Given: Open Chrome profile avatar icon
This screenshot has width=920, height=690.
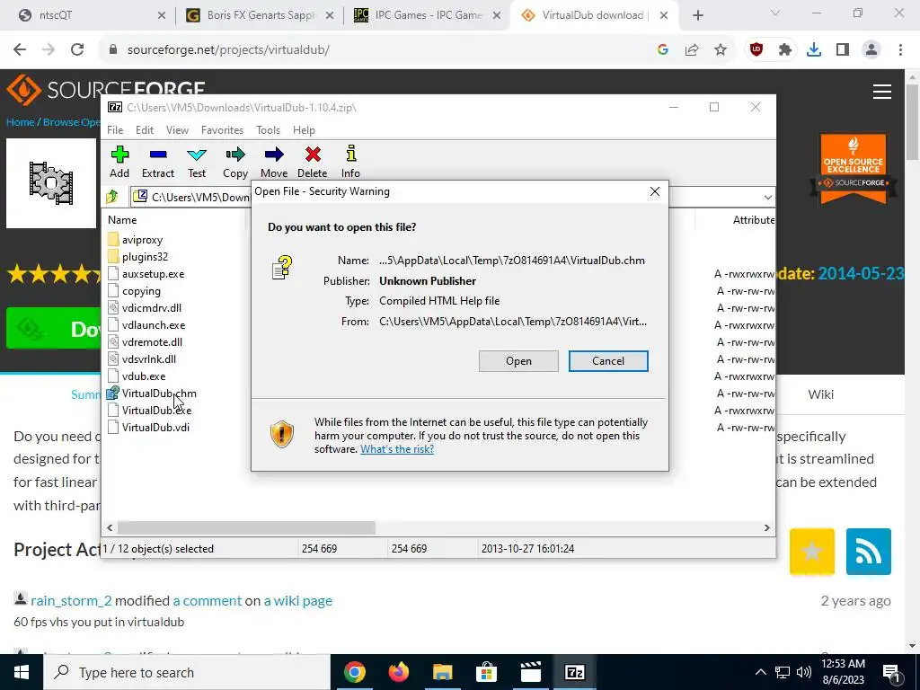Looking at the screenshot, I should pyautogui.click(x=871, y=50).
